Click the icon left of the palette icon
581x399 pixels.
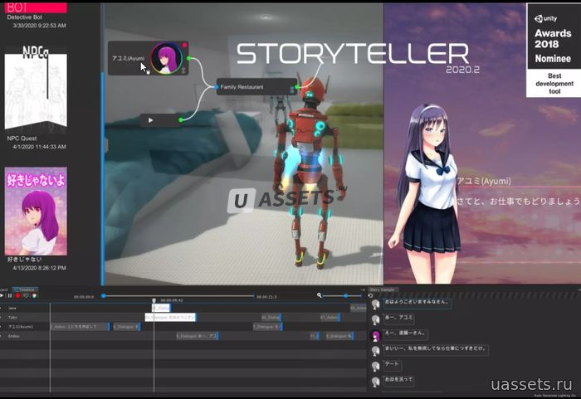[26, 295]
